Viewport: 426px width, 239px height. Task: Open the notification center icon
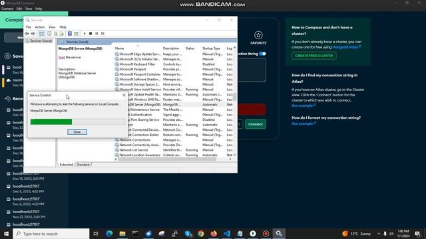click(417, 234)
